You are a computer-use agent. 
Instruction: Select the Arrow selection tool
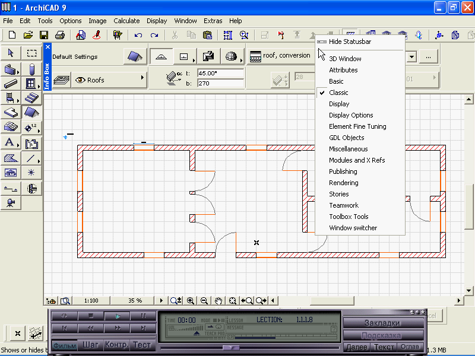tap(11, 53)
